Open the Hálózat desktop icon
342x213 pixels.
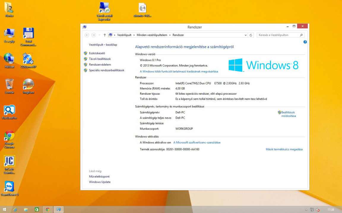[9, 61]
